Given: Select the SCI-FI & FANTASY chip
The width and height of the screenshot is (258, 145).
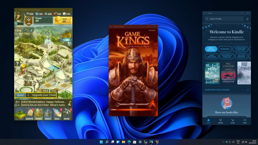Looking at the screenshot, I should tap(241, 56).
